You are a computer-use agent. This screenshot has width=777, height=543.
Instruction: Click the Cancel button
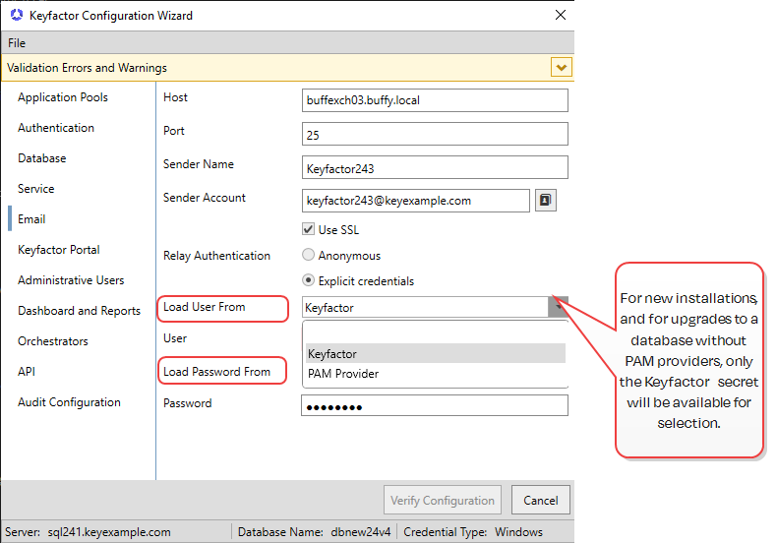point(540,500)
